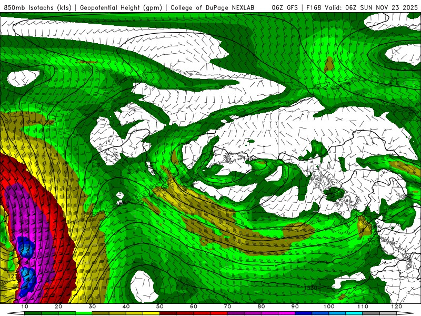Click the bright yellow legend swatch ending at 50

pos(151,313)
